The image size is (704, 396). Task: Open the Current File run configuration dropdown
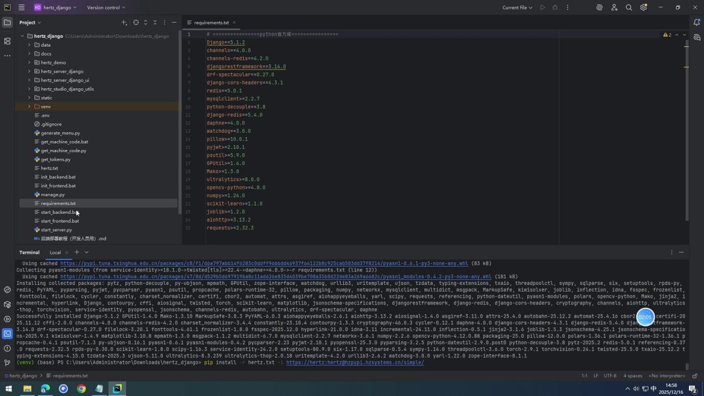(x=516, y=7)
